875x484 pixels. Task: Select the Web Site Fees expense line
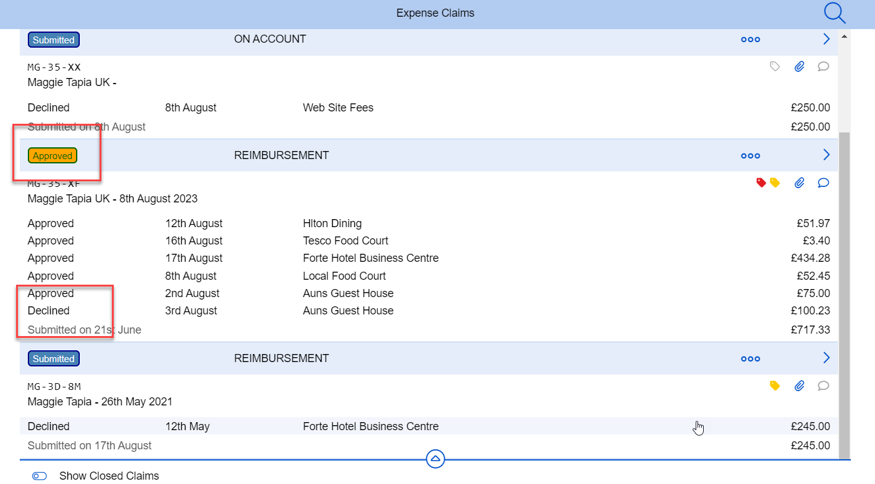(429, 108)
